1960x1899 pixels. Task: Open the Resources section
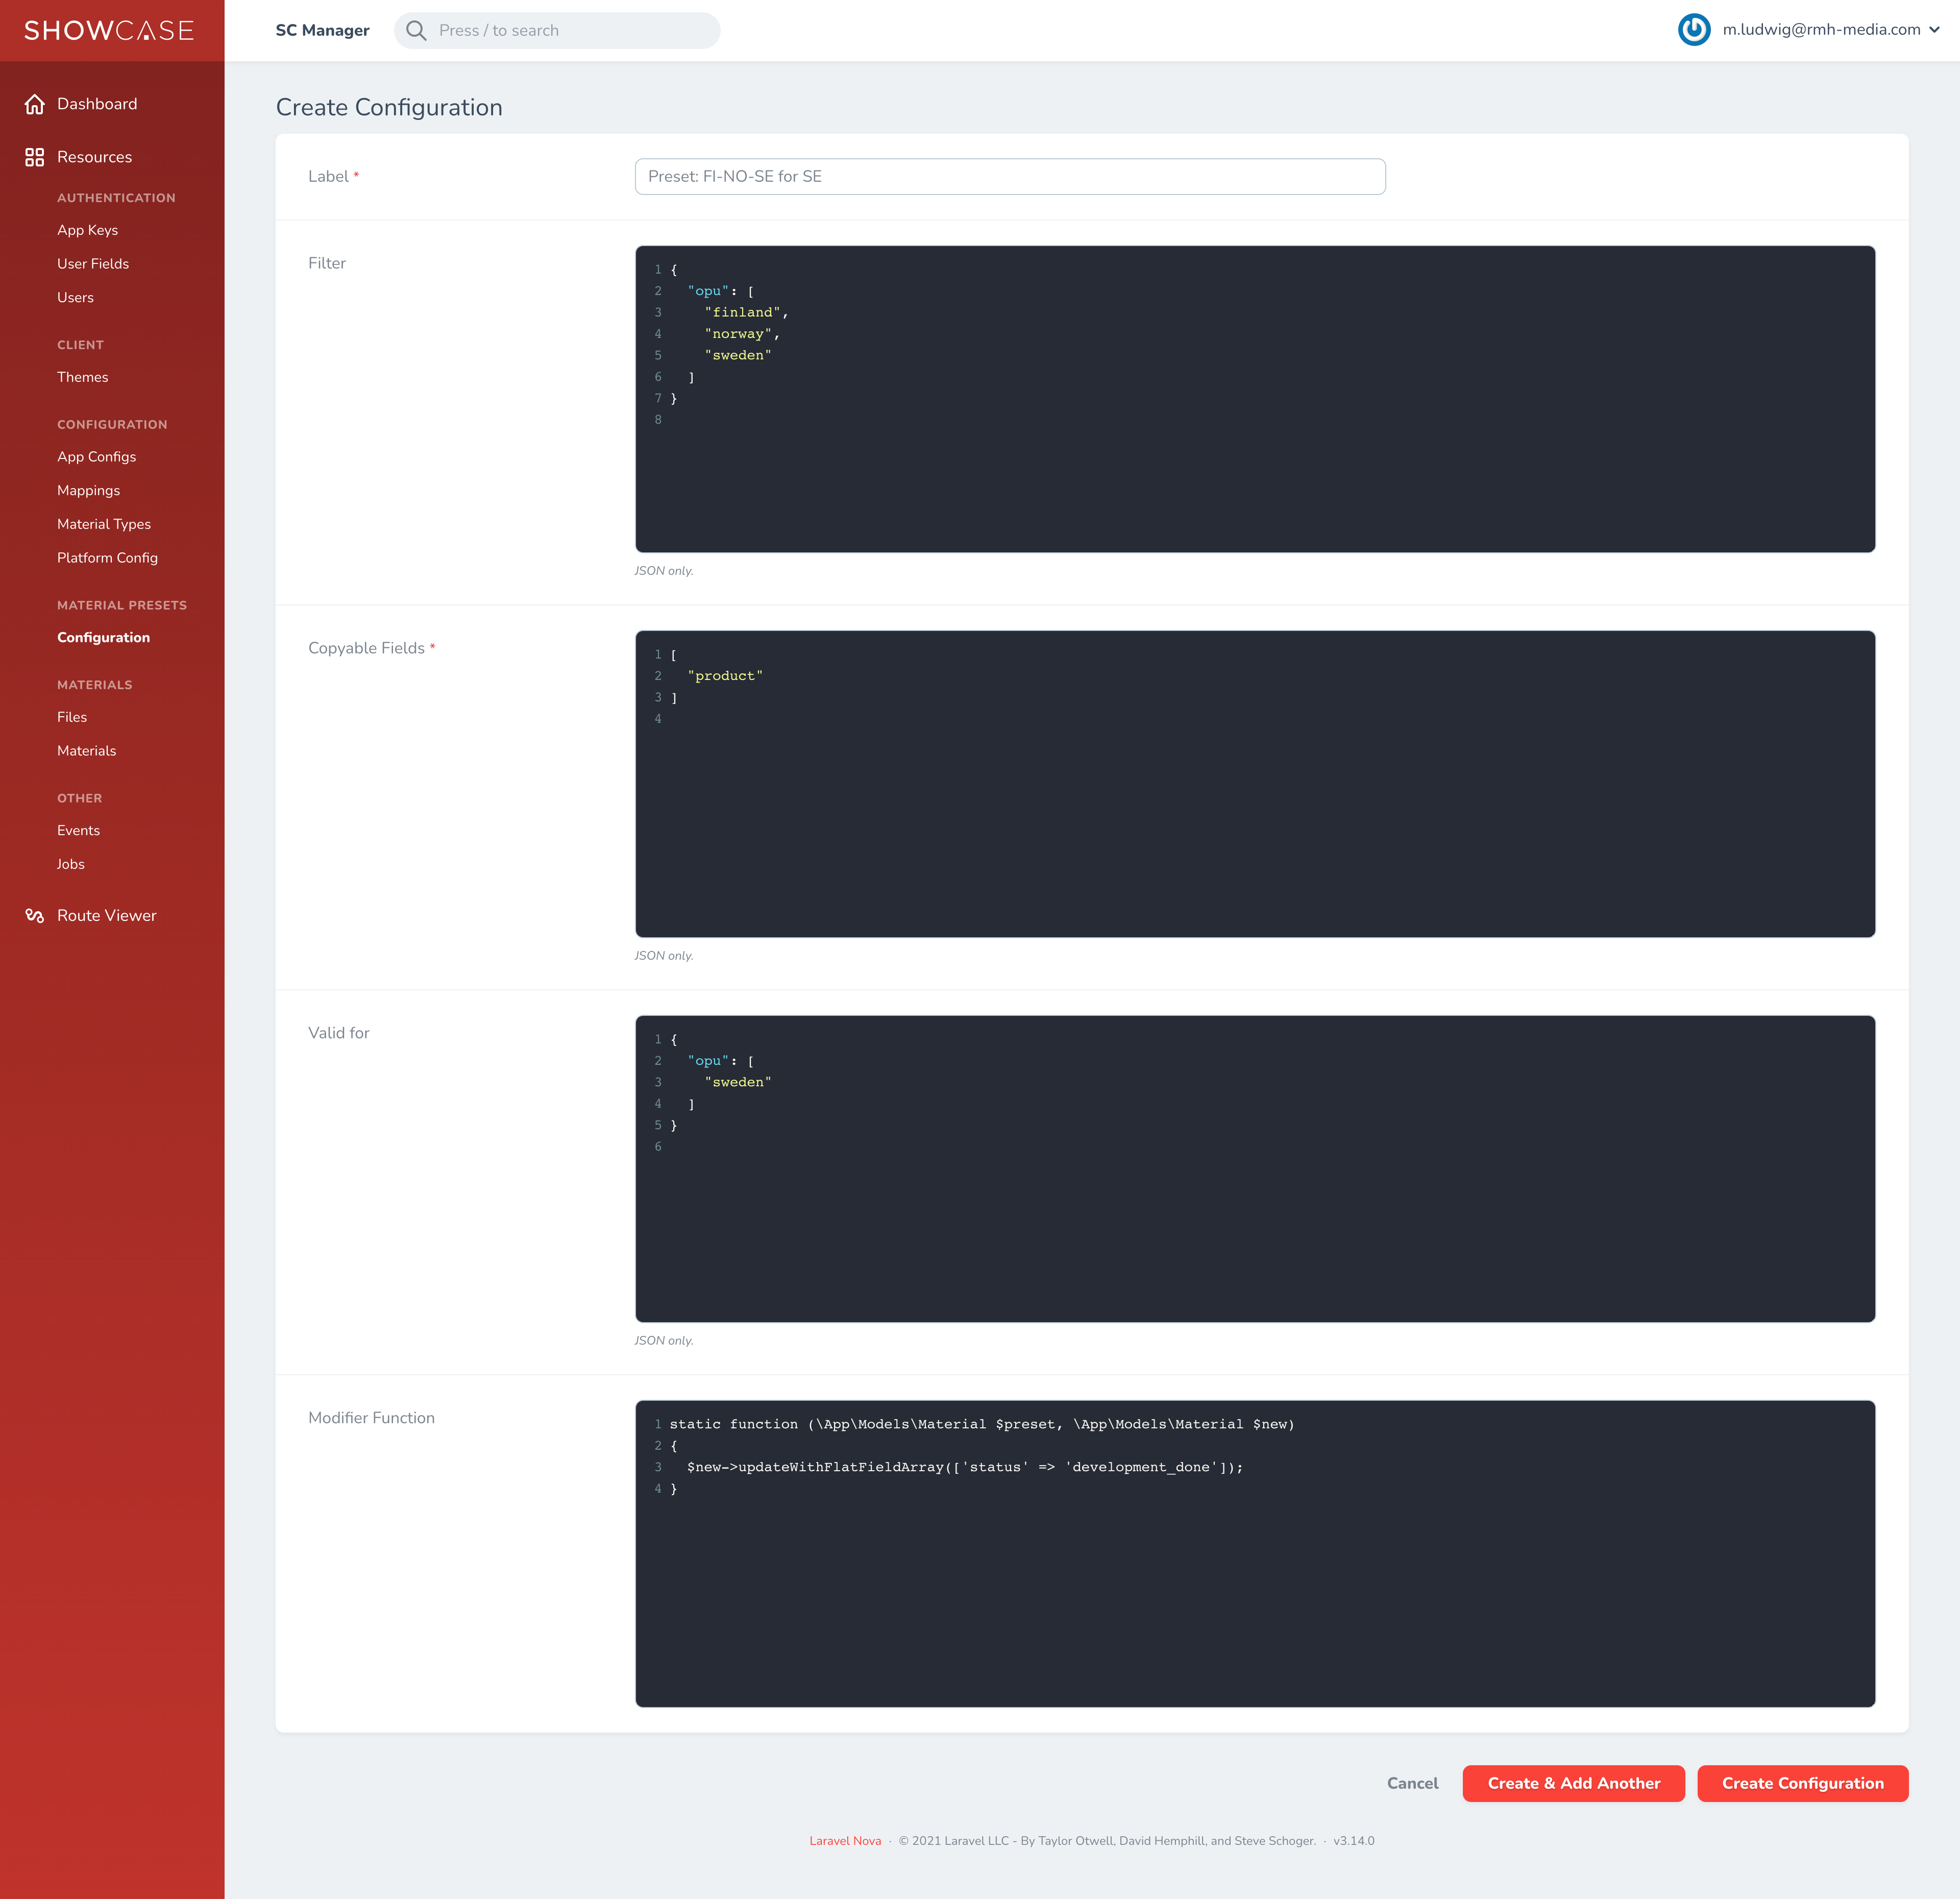(x=94, y=157)
